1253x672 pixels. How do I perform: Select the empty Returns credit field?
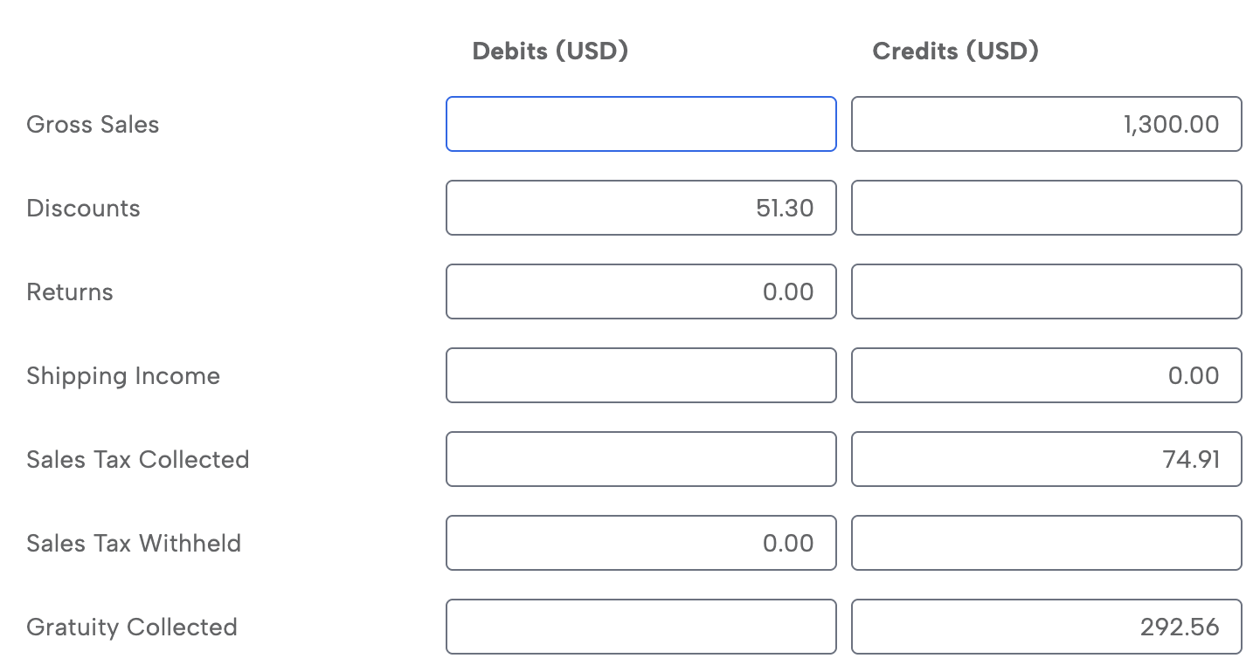tap(1046, 291)
